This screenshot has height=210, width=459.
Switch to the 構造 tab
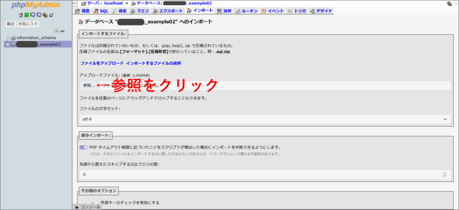pyautogui.click(x=82, y=11)
